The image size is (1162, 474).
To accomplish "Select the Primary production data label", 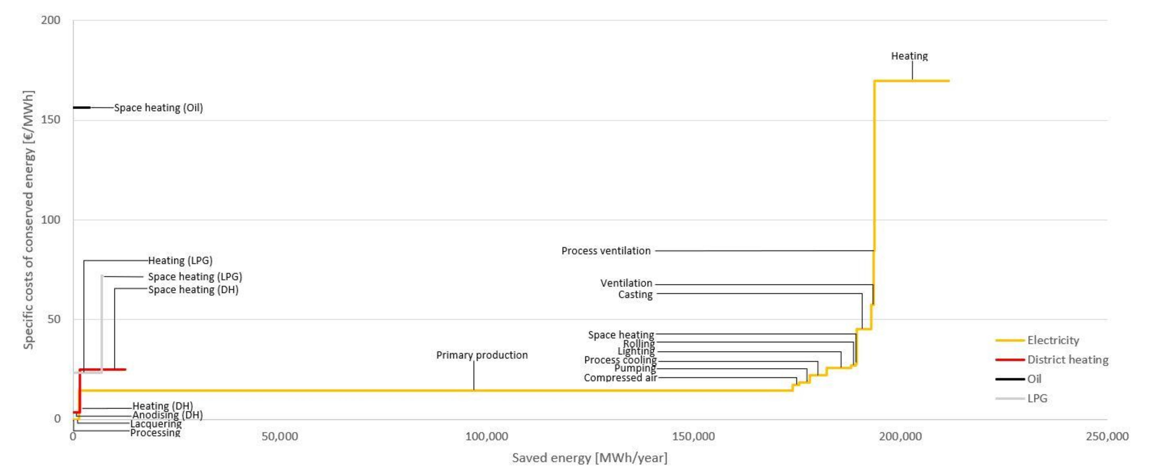I will coord(482,355).
